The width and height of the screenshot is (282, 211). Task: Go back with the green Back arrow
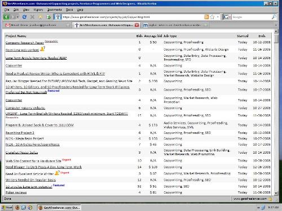(x=6, y=17)
